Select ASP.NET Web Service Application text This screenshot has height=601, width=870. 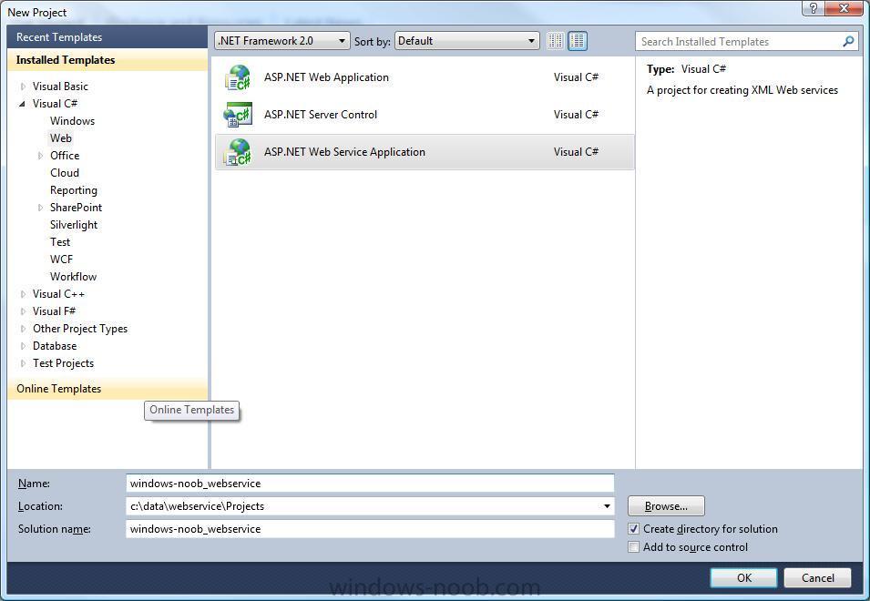[x=344, y=152]
